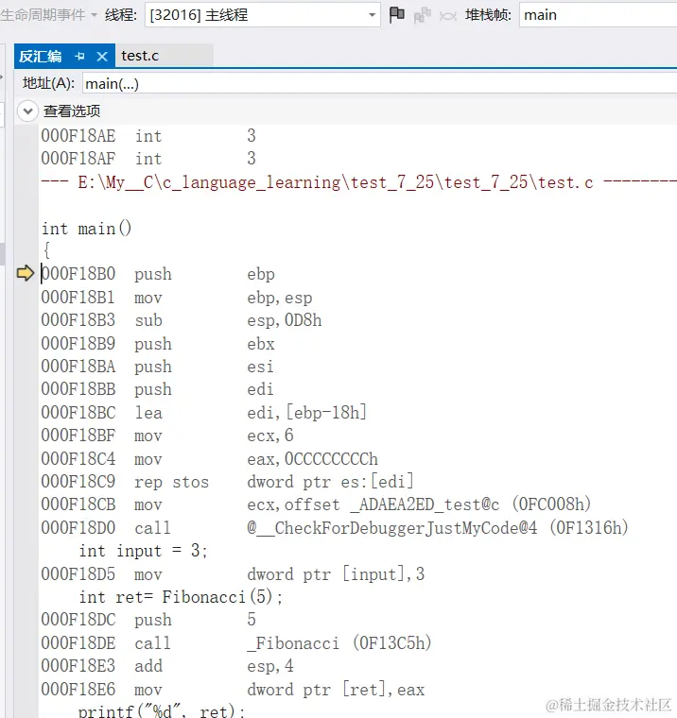Click the line 000F18C4 mov eax, 0CCCCCCCCh
The width and height of the screenshot is (677, 718).
(x=210, y=458)
